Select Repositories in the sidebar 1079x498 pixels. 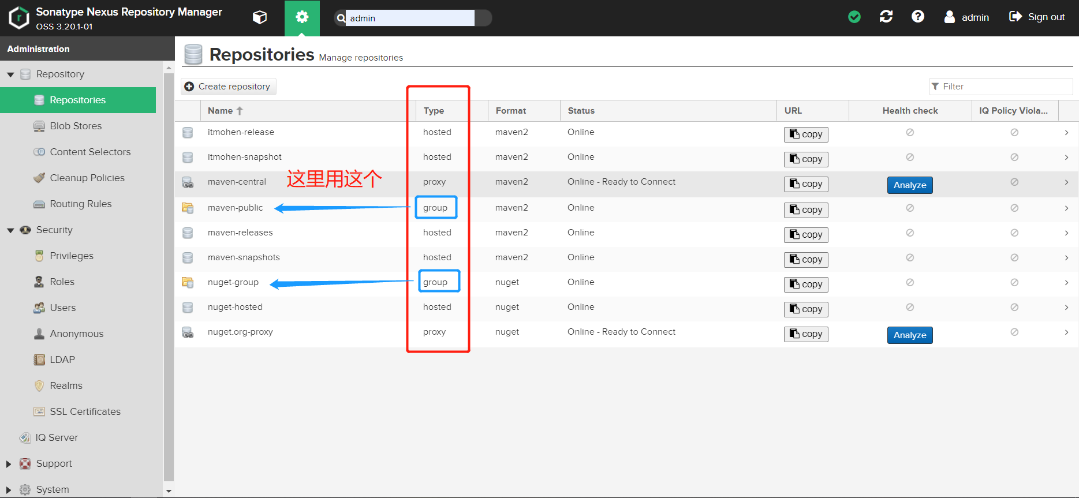(78, 100)
